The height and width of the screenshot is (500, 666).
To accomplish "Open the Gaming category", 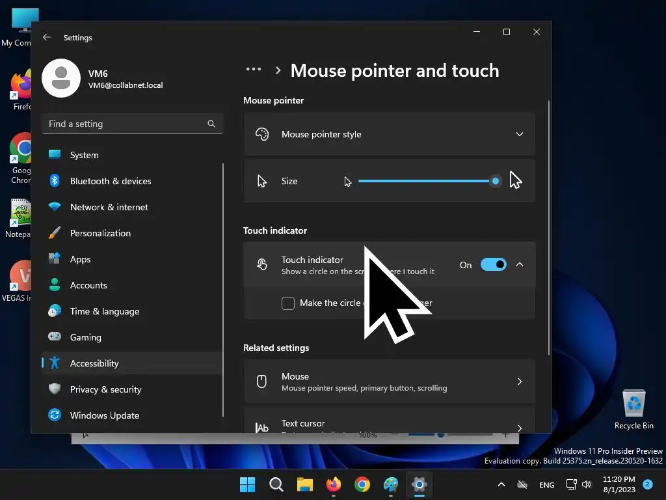I will [x=133, y=337].
